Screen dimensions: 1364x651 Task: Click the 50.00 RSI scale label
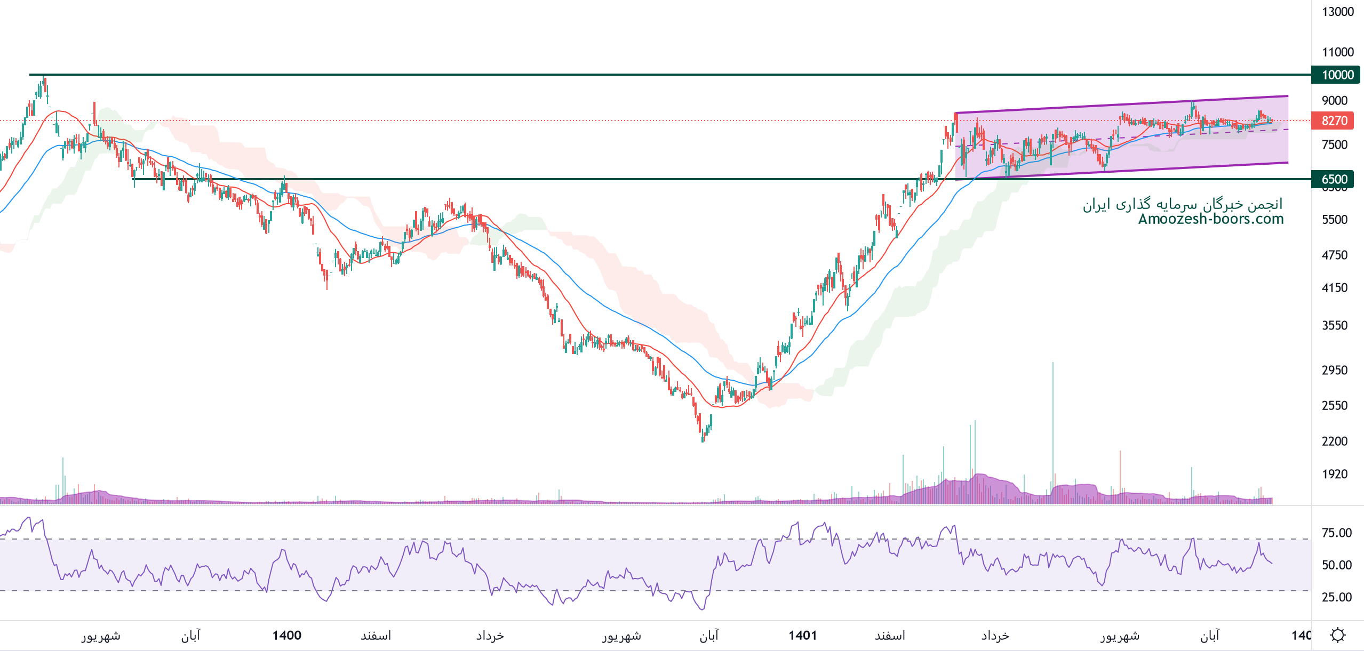point(1336,565)
